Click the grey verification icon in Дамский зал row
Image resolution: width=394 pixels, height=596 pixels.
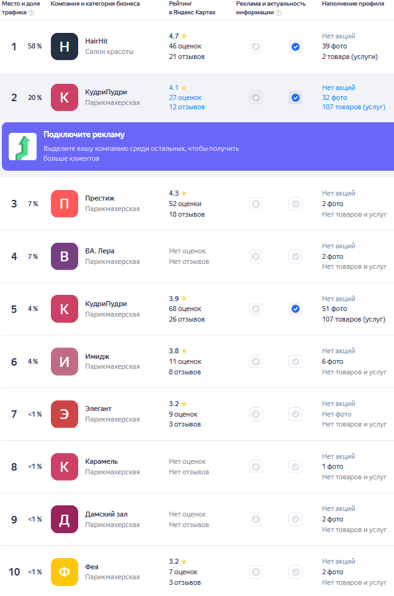tap(295, 519)
